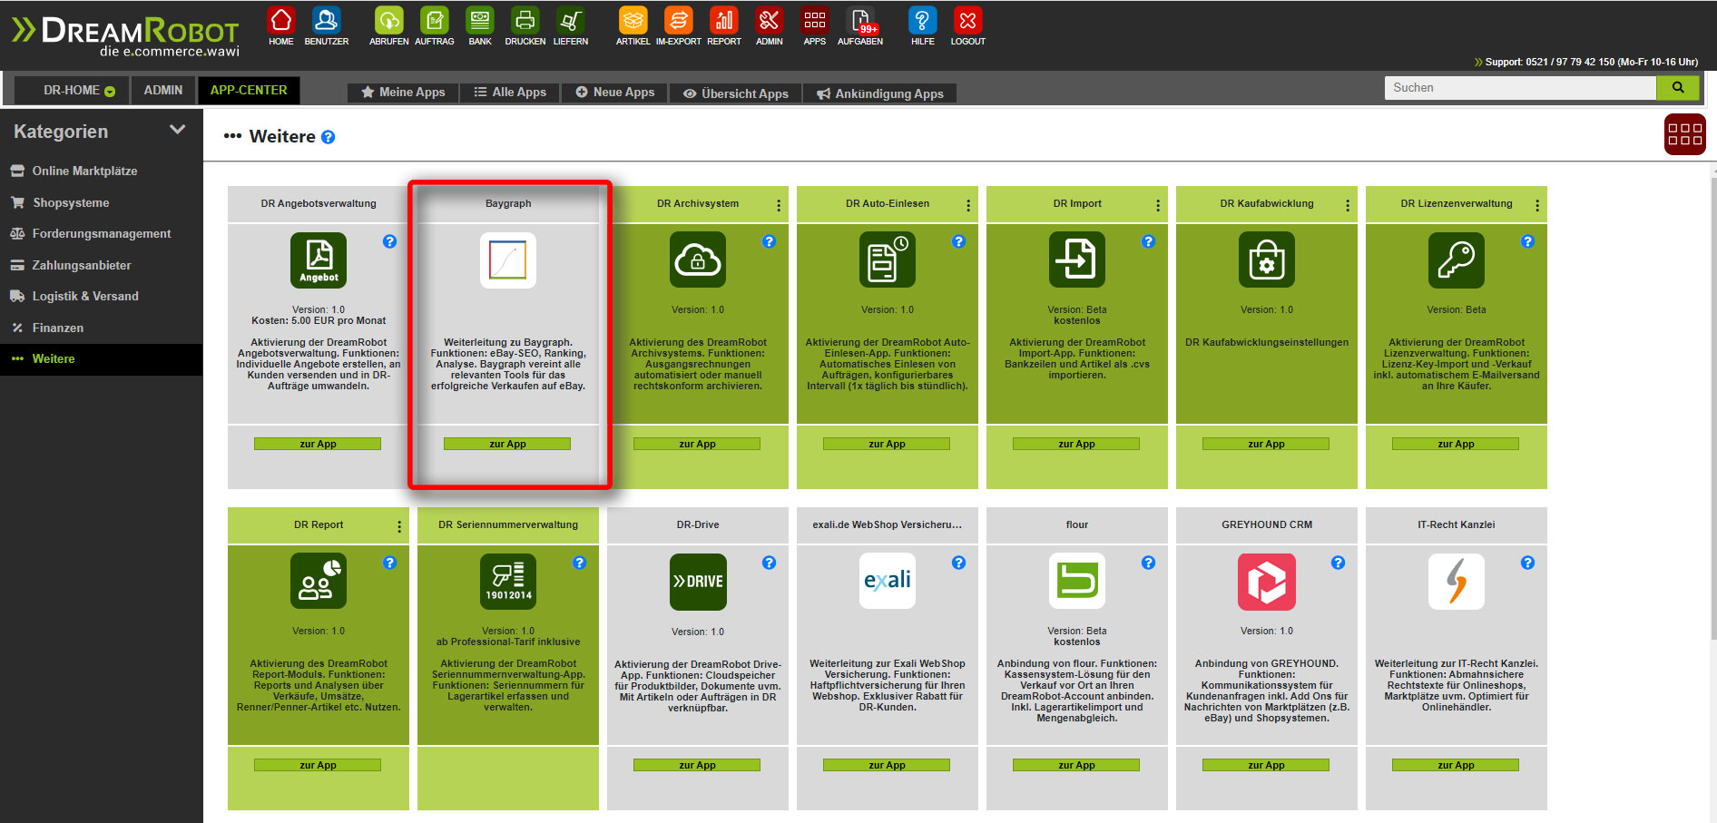Open the Neue Apps tab

click(x=614, y=93)
